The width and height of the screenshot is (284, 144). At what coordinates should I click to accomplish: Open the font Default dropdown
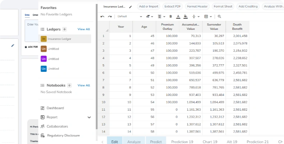tap(130, 17)
